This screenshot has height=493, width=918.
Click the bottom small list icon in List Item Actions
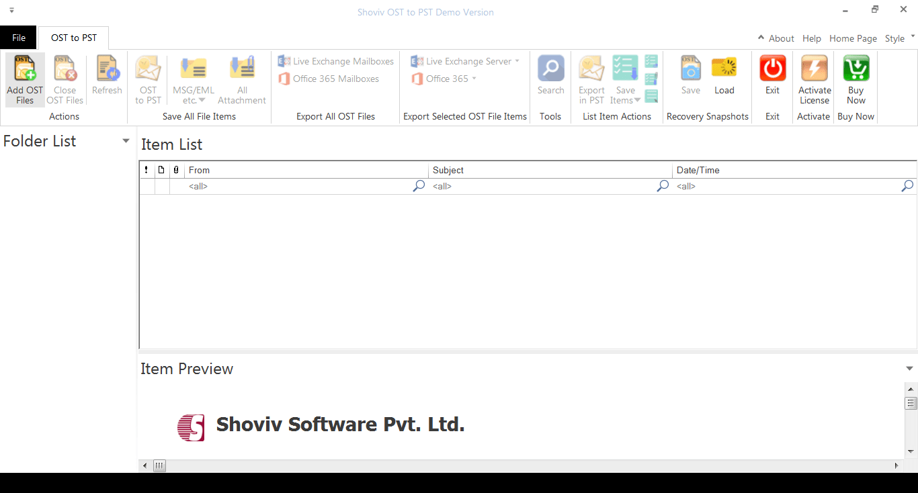point(651,96)
